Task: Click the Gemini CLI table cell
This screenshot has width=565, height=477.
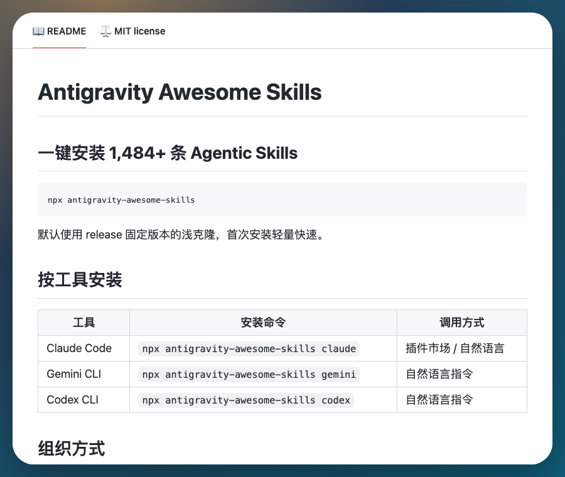Action: tap(83, 374)
